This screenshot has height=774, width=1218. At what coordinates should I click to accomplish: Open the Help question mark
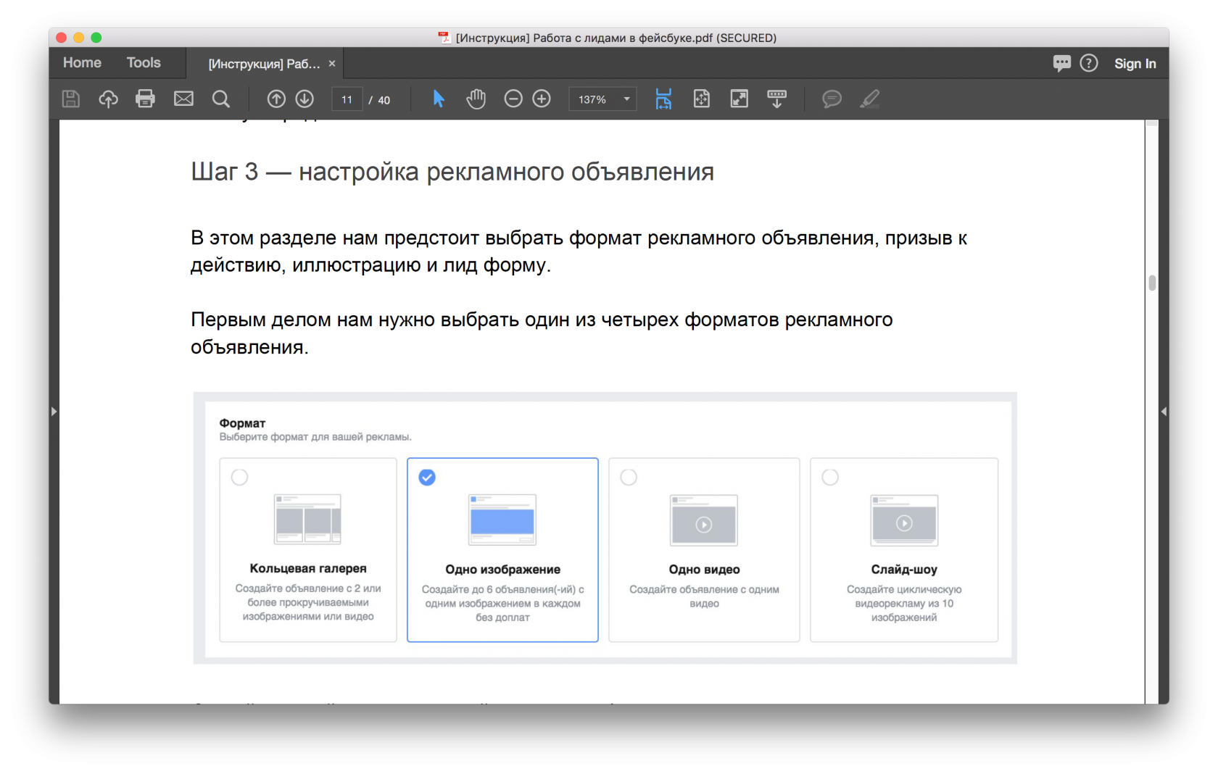[1089, 63]
